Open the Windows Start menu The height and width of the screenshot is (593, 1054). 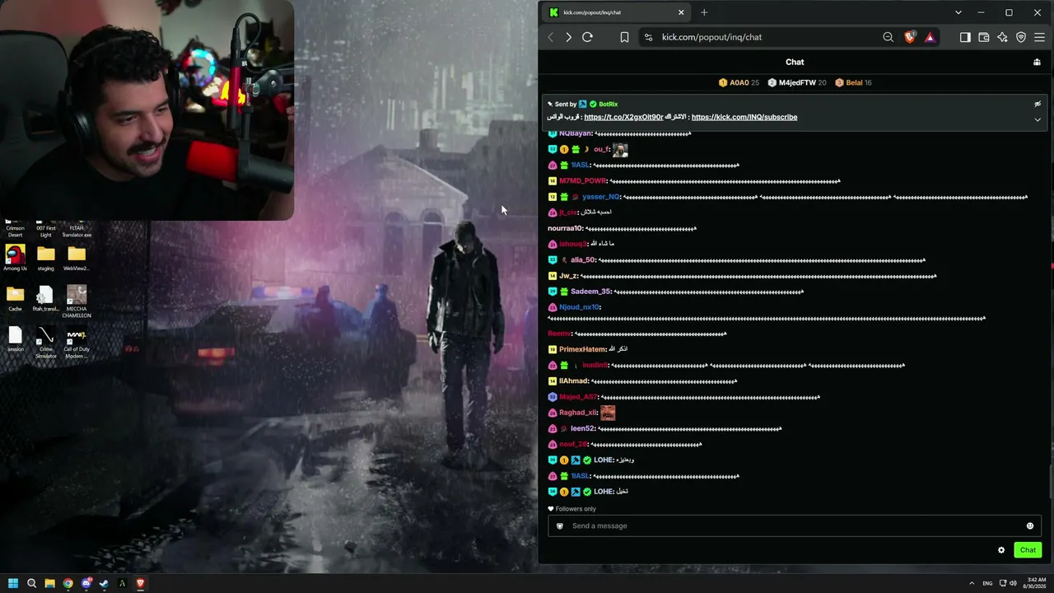point(13,583)
